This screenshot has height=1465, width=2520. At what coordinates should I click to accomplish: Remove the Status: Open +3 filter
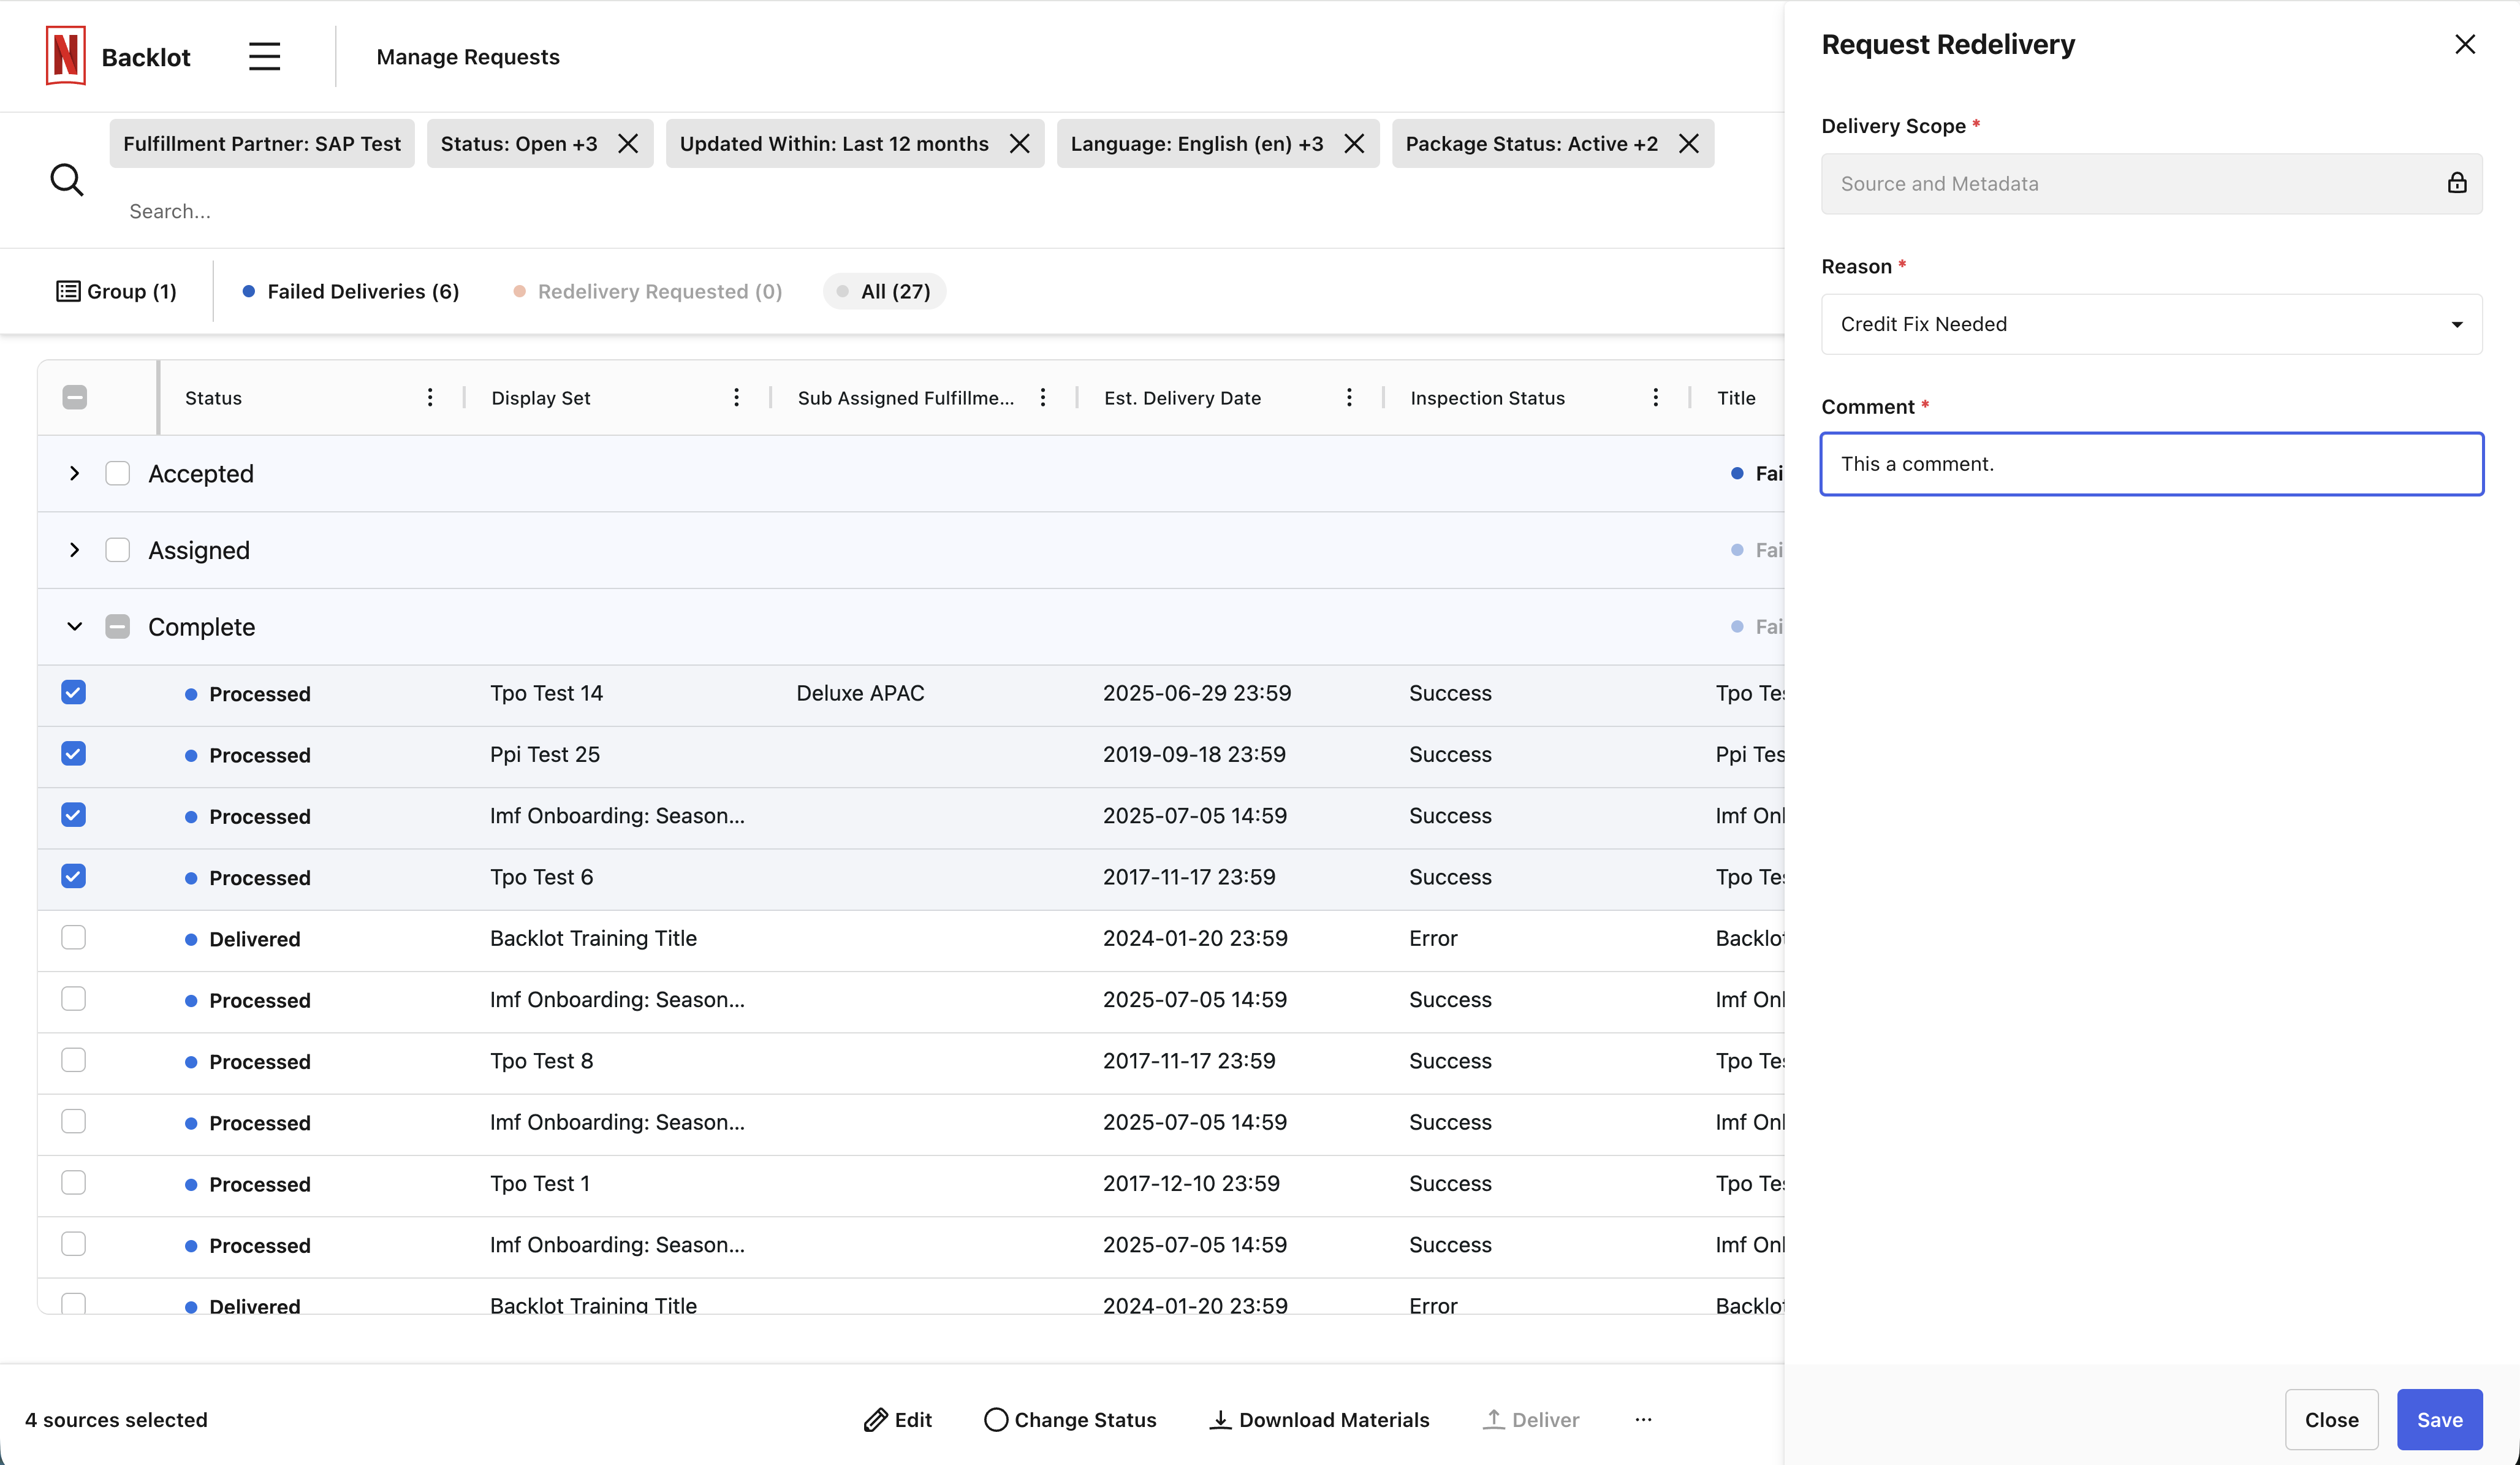[628, 144]
